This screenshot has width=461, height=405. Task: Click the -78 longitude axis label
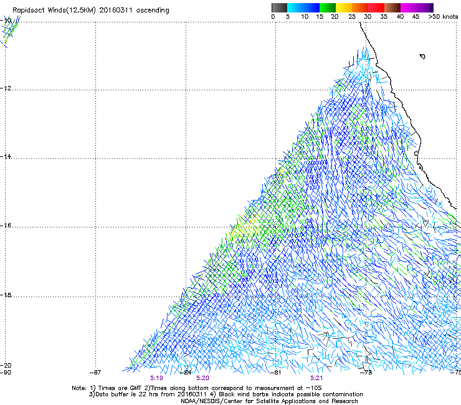click(x=366, y=373)
